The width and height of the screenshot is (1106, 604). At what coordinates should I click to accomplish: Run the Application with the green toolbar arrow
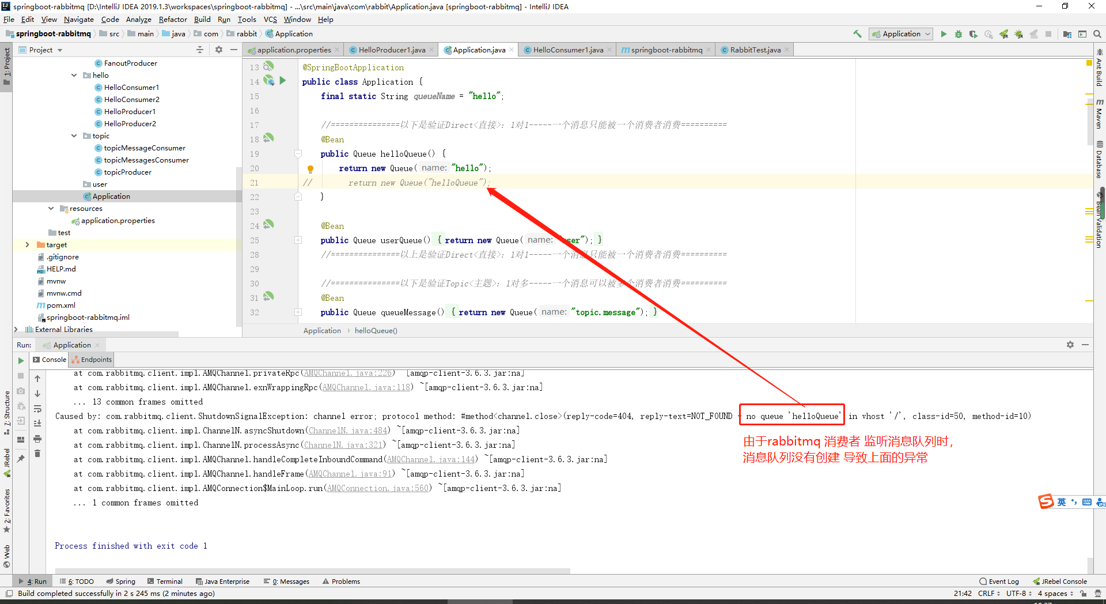click(944, 34)
